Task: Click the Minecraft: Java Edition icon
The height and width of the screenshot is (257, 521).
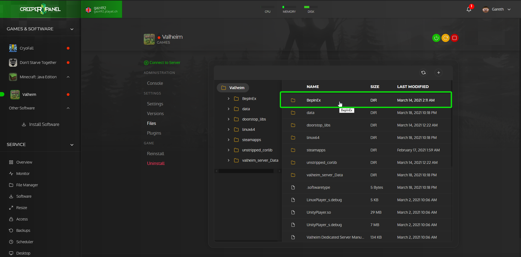Action: pyautogui.click(x=13, y=77)
